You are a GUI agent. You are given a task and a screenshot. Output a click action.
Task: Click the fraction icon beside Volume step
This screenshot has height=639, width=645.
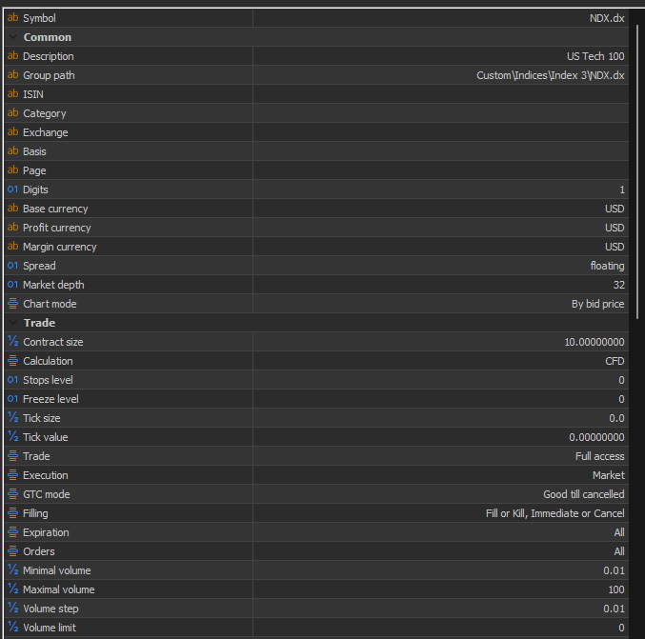coord(12,609)
